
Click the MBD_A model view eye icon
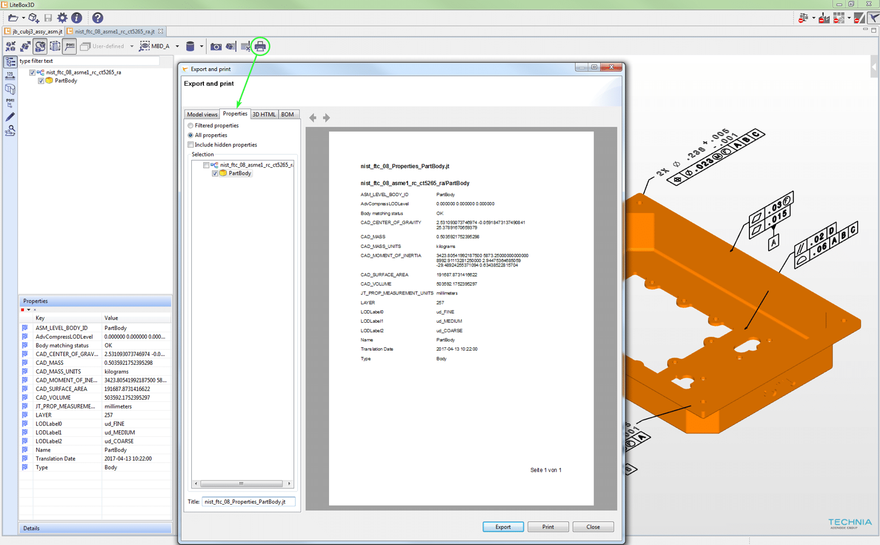tap(144, 46)
